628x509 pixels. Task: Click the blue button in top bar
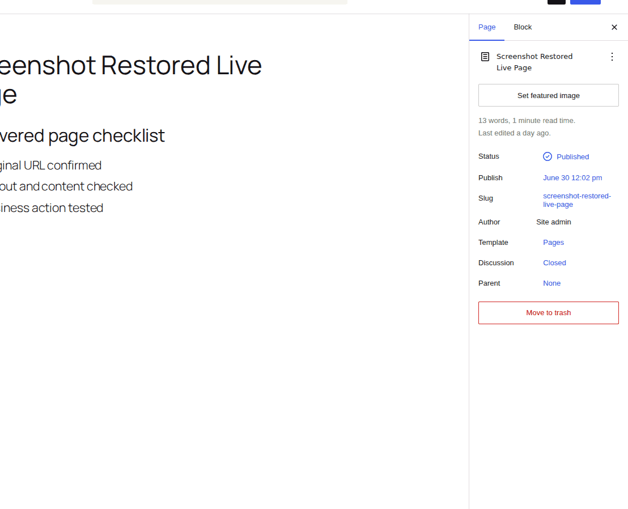pos(585,2)
